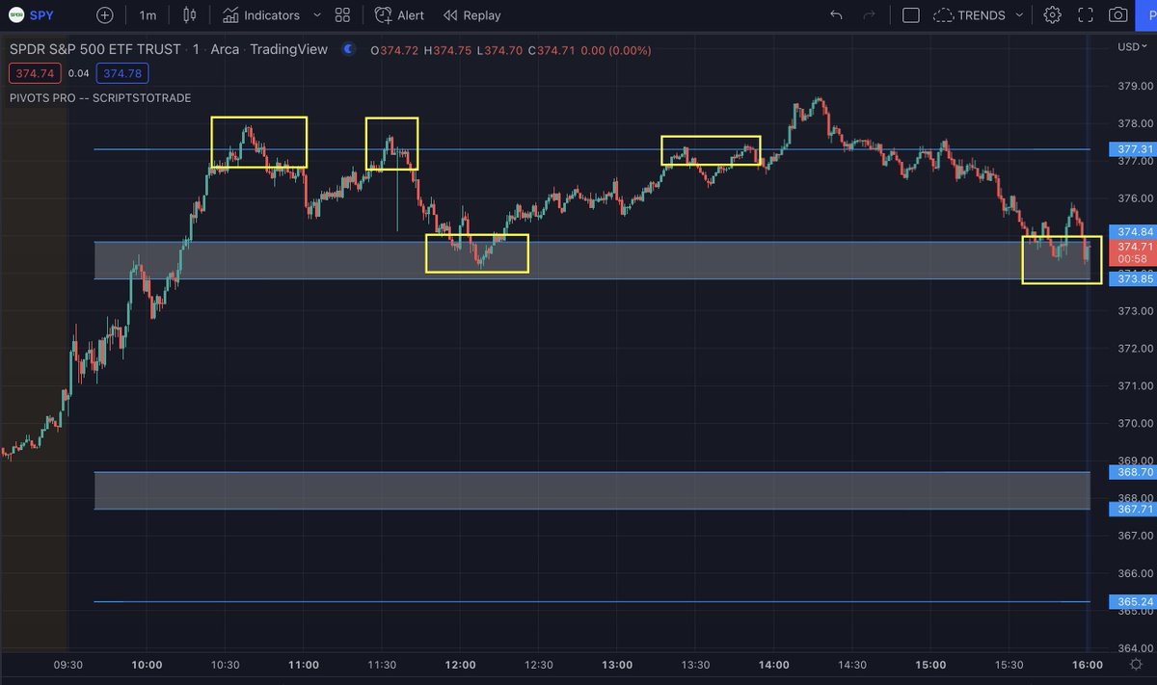Start bar Replay mode

(472, 15)
